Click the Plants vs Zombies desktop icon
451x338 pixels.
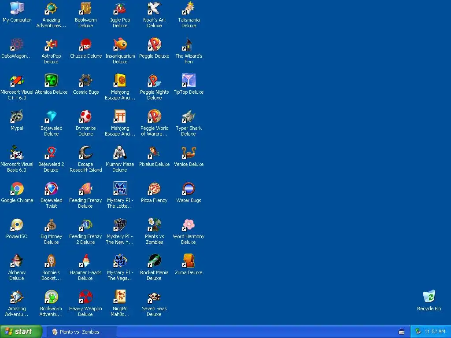[x=154, y=224]
